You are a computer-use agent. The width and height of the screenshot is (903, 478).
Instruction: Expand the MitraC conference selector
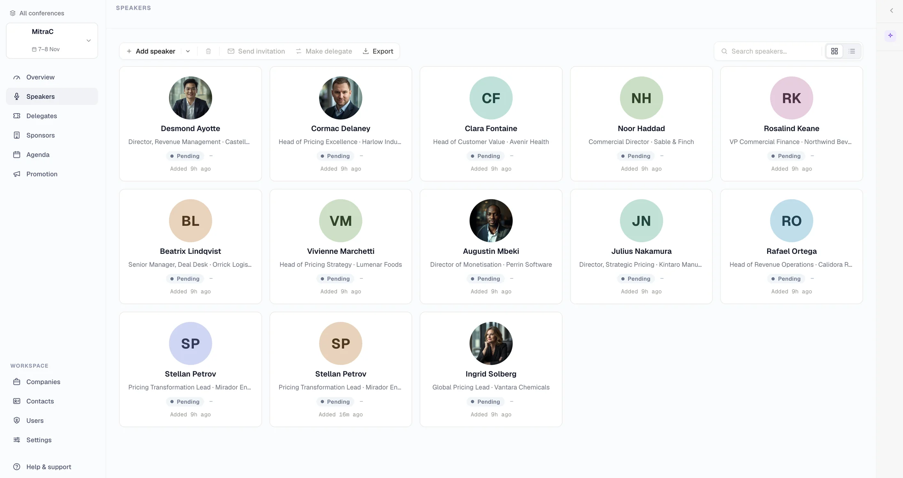coord(52,41)
